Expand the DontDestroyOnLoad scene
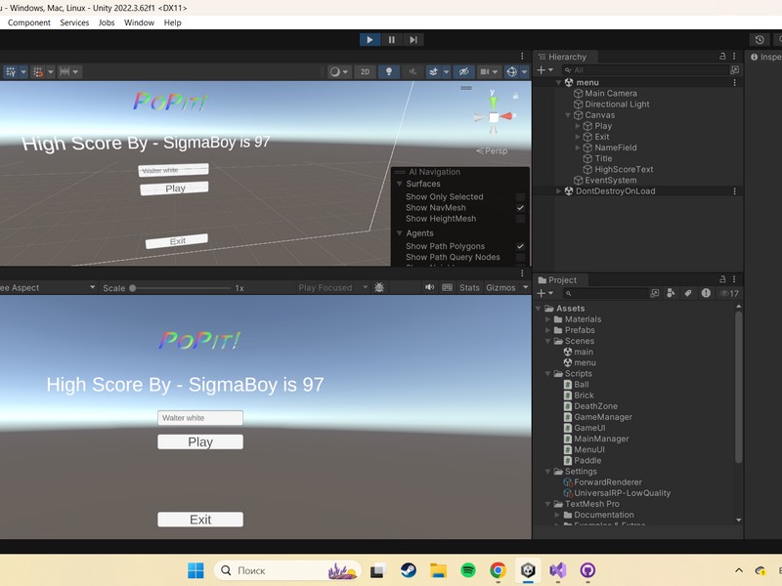This screenshot has height=586, width=782. (x=559, y=191)
